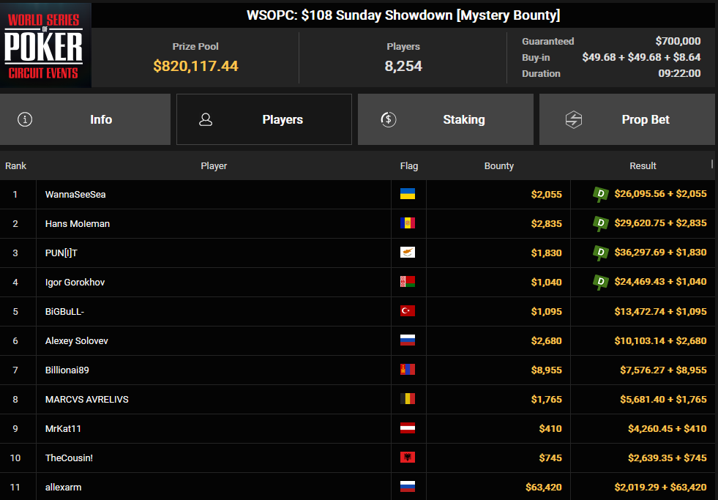Select player name Alexey Solovev
The image size is (718, 500).
pos(76,340)
